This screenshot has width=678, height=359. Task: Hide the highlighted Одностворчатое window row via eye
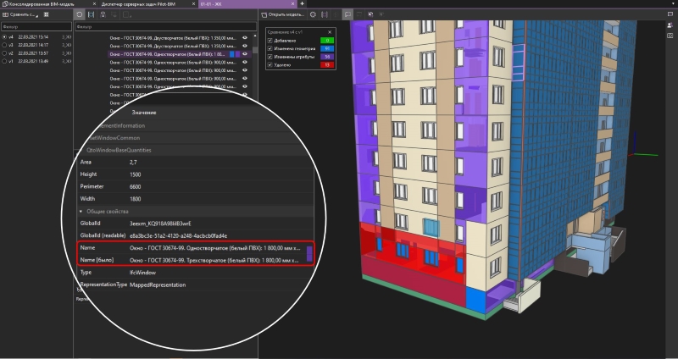pyautogui.click(x=245, y=53)
